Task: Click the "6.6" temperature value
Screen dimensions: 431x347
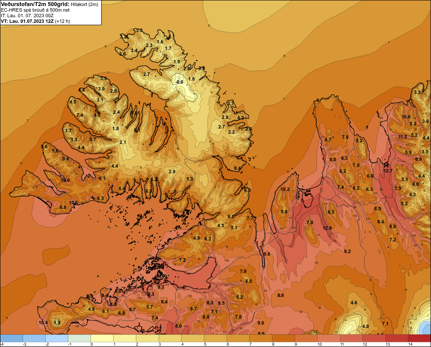Action: click(x=370, y=176)
